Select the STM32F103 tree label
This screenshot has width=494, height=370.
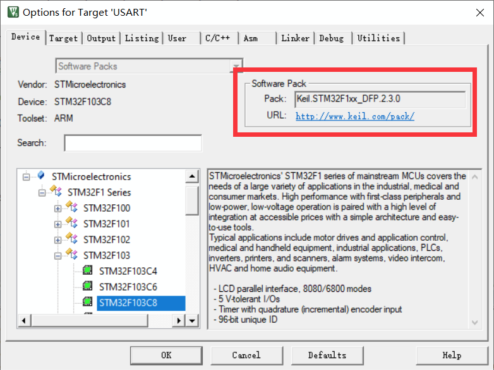107,255
